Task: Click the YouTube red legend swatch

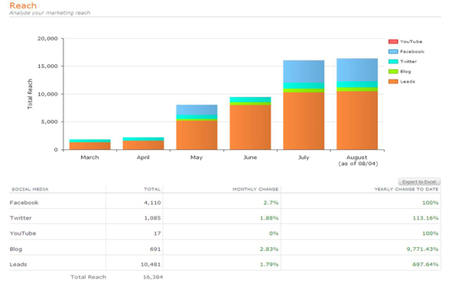Action: [393, 41]
